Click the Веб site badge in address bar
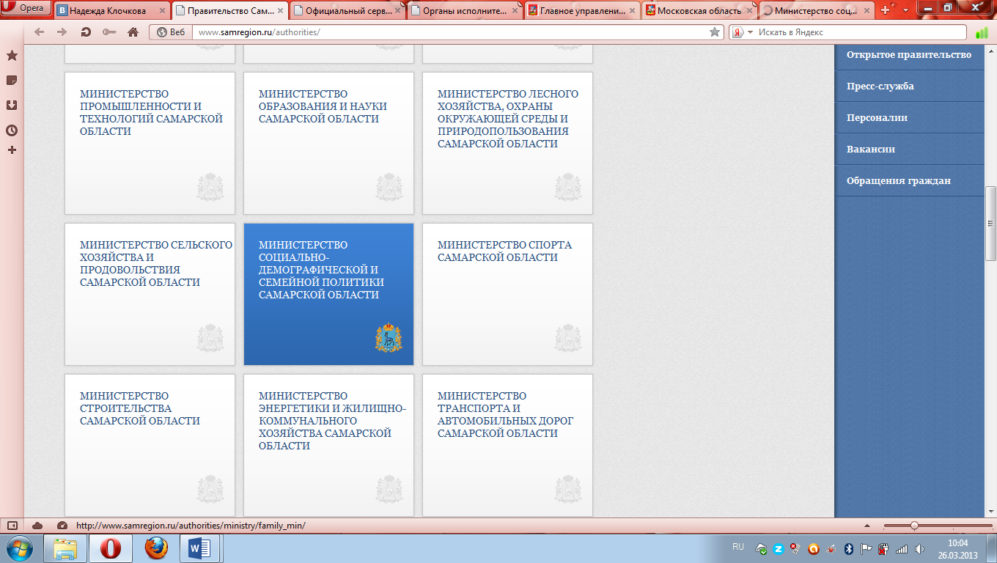The height and width of the screenshot is (563, 997). point(171,32)
